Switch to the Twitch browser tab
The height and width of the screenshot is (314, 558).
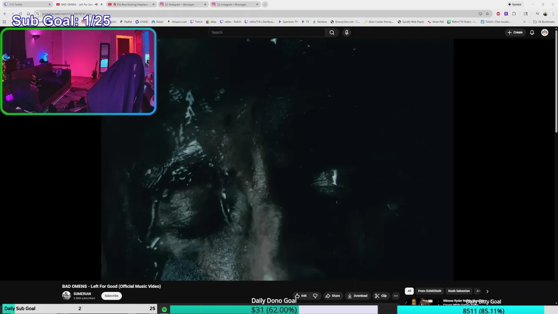point(27,4)
